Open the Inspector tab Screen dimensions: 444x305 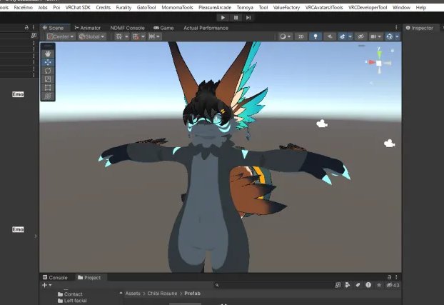point(420,28)
